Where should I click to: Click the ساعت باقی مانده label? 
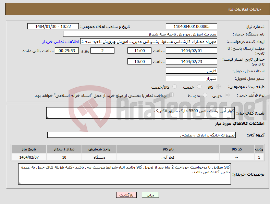(38, 51)
